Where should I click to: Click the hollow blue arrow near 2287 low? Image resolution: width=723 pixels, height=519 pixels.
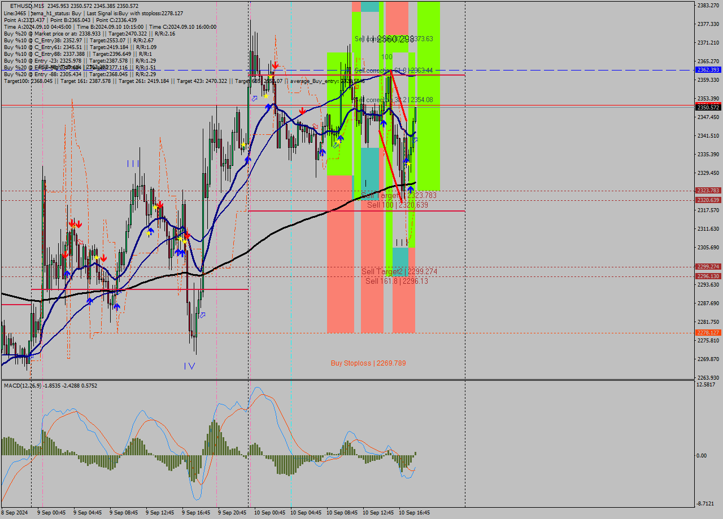[203, 315]
